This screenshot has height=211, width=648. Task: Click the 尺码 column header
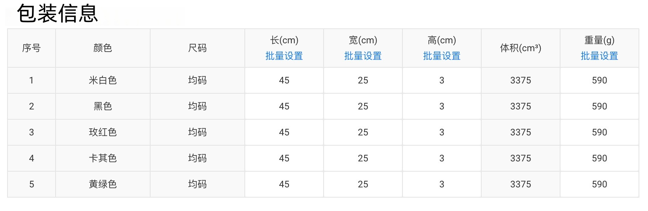(197, 48)
